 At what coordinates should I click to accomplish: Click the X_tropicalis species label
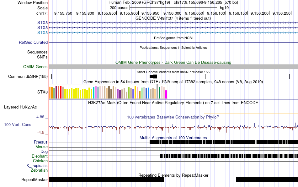[37, 166]
